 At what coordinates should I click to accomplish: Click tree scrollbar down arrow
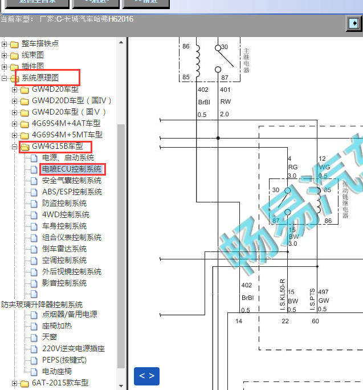(x=121, y=386)
